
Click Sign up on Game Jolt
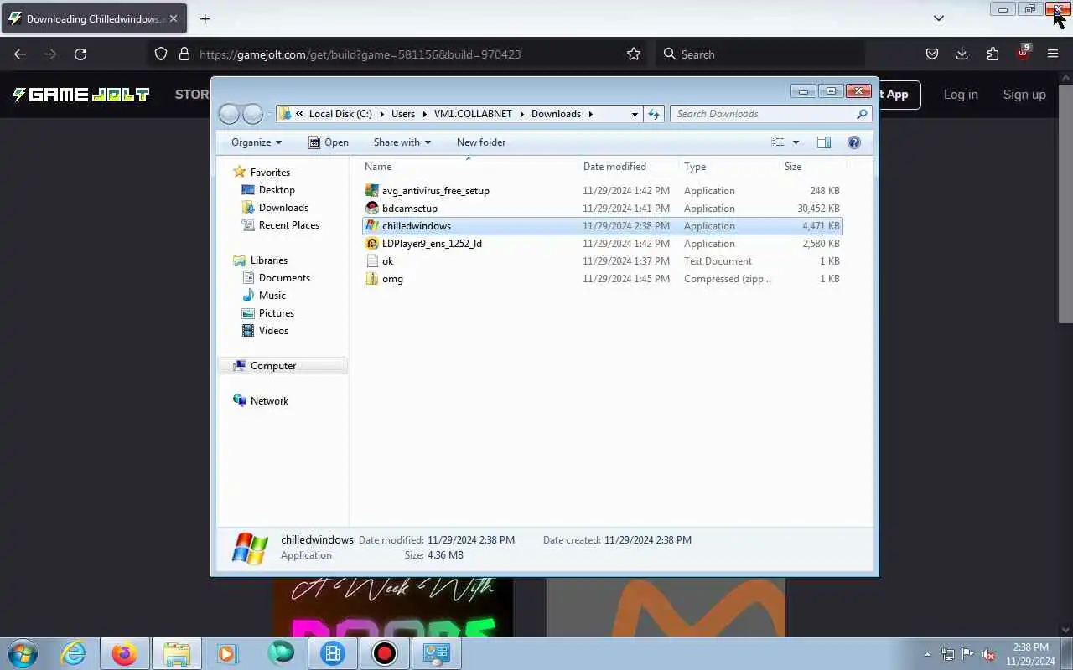(1024, 95)
